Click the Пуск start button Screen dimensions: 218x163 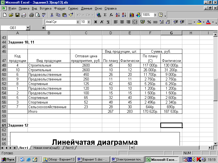click(x=8, y=159)
